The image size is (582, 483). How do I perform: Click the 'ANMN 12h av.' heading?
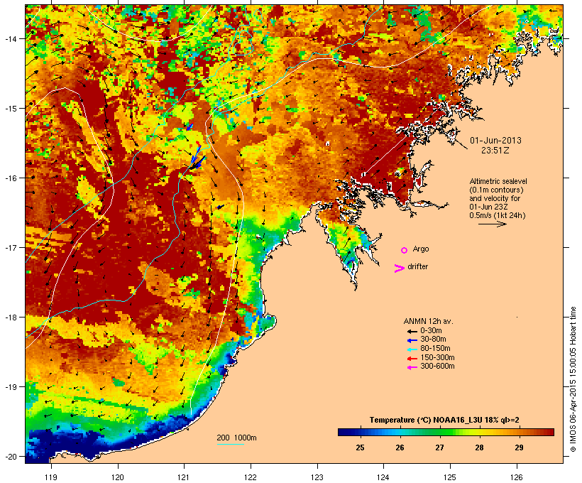pos(428,321)
